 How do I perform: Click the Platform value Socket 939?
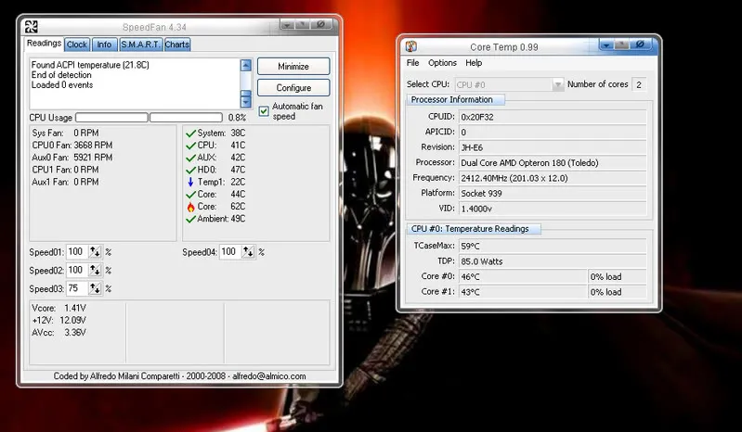point(553,193)
